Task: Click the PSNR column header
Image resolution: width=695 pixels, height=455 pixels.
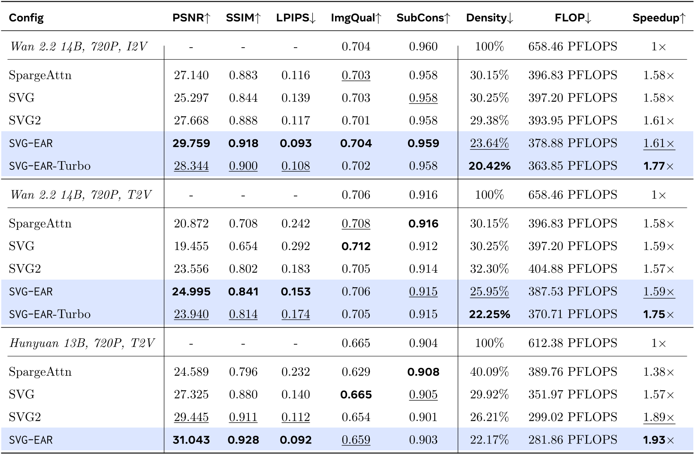Action: click(x=191, y=18)
